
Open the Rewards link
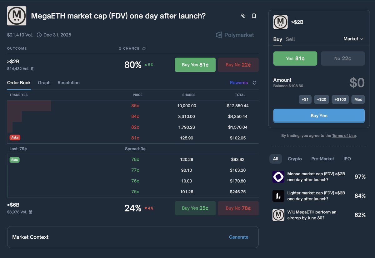pos(239,83)
